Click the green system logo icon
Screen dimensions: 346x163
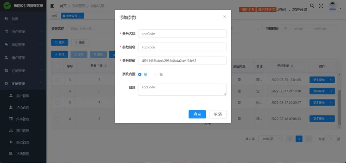[x=7, y=6]
